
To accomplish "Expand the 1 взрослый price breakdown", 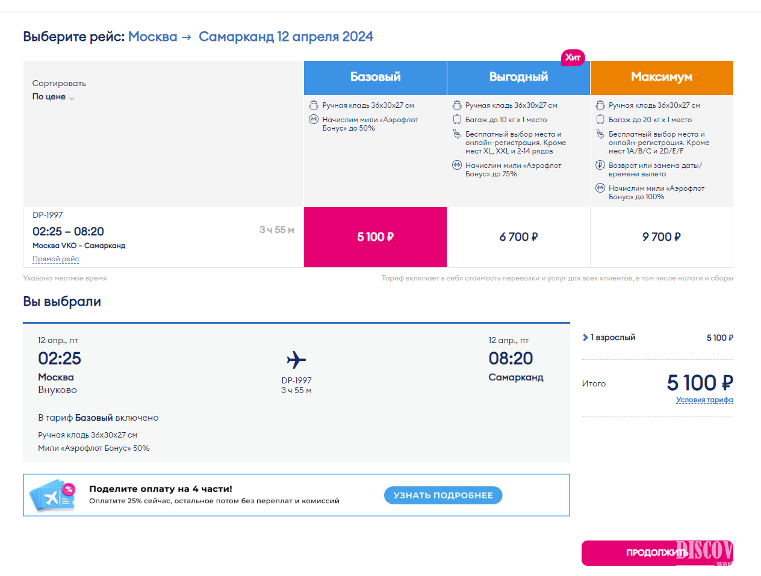I will [x=609, y=338].
